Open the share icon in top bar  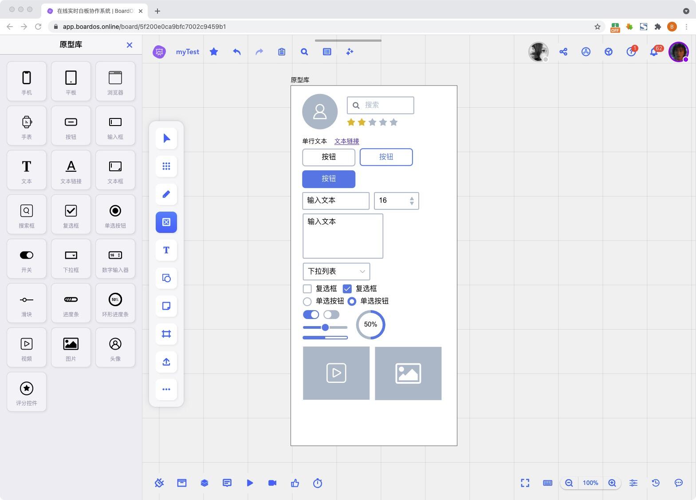pyautogui.click(x=563, y=52)
